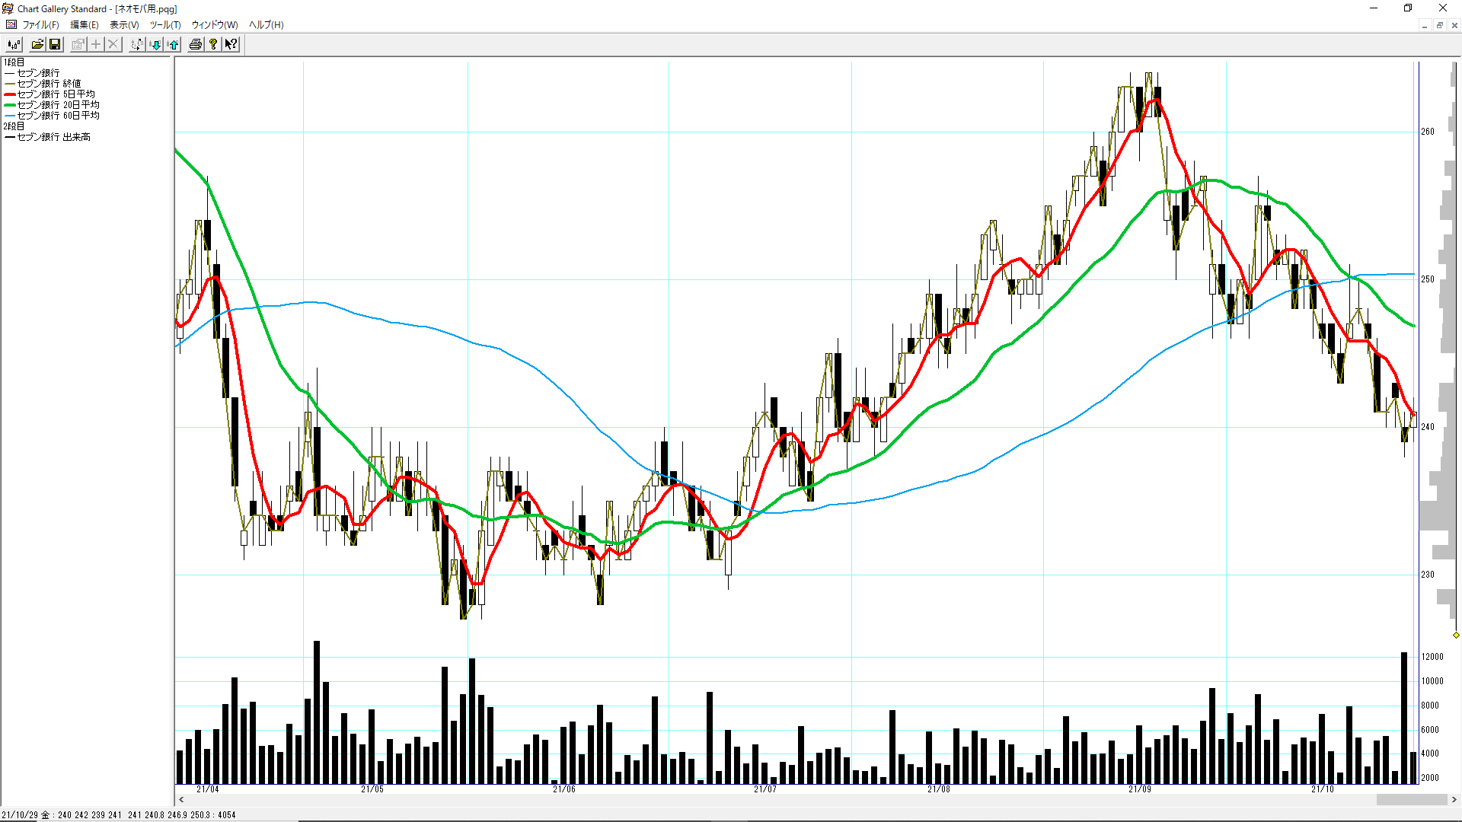Click the save floppy disk icon
This screenshot has width=1462, height=822.
click(x=55, y=44)
